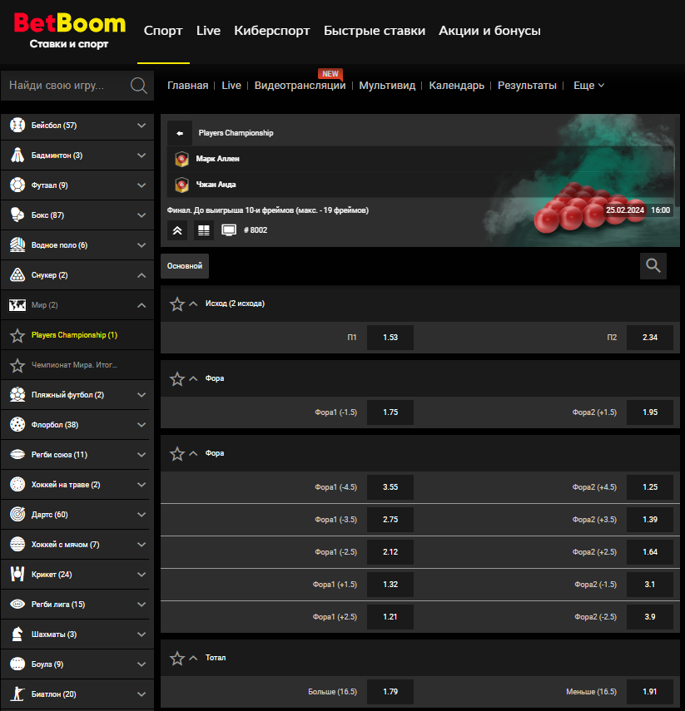Open the Календарь link
This screenshot has height=711, width=685.
pos(457,86)
